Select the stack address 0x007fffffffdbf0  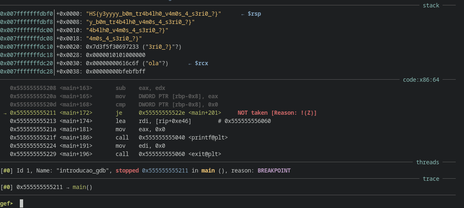coord(26,14)
